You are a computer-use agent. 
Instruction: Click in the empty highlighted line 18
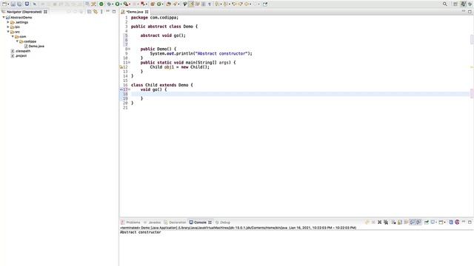300,94
